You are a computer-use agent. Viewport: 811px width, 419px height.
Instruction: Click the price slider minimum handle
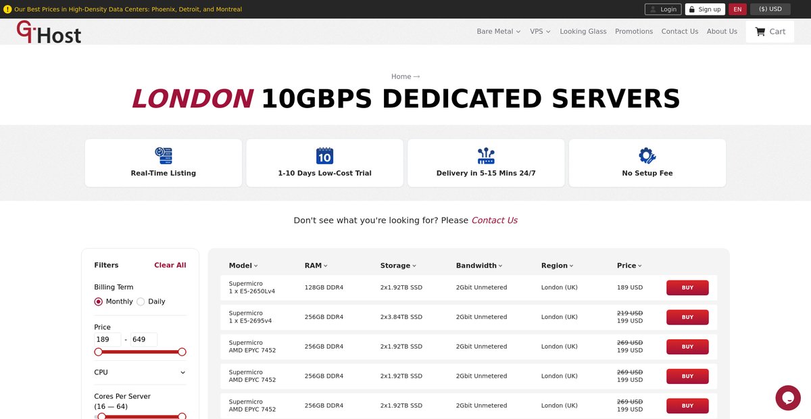click(99, 352)
